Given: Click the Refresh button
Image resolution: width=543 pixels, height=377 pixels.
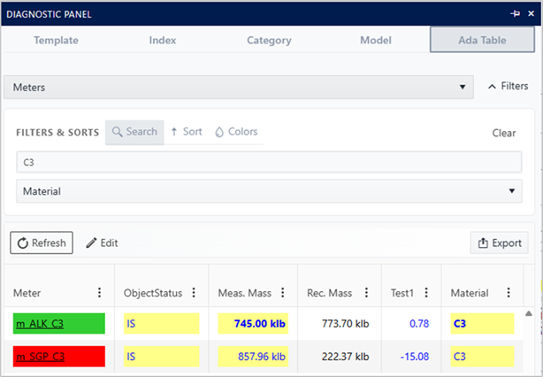Looking at the screenshot, I should click(x=42, y=242).
